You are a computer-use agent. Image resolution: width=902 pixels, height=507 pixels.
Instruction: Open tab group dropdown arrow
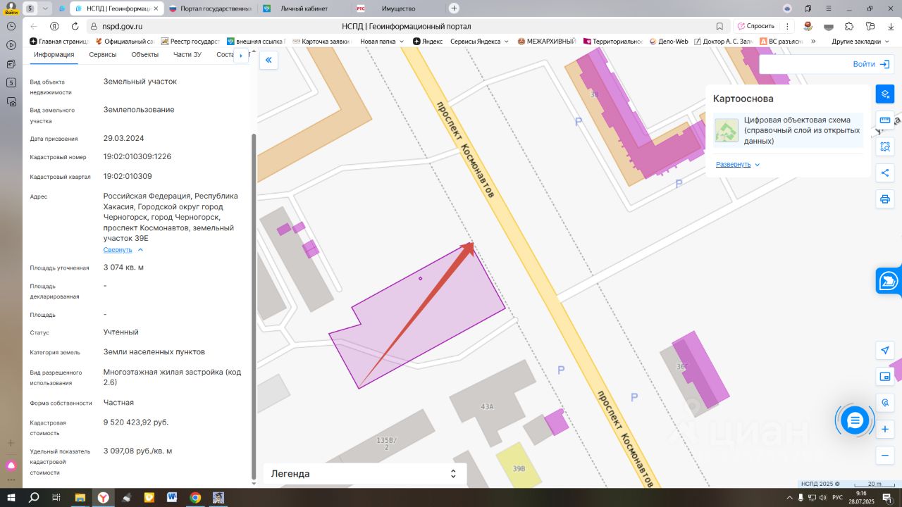(46, 8)
